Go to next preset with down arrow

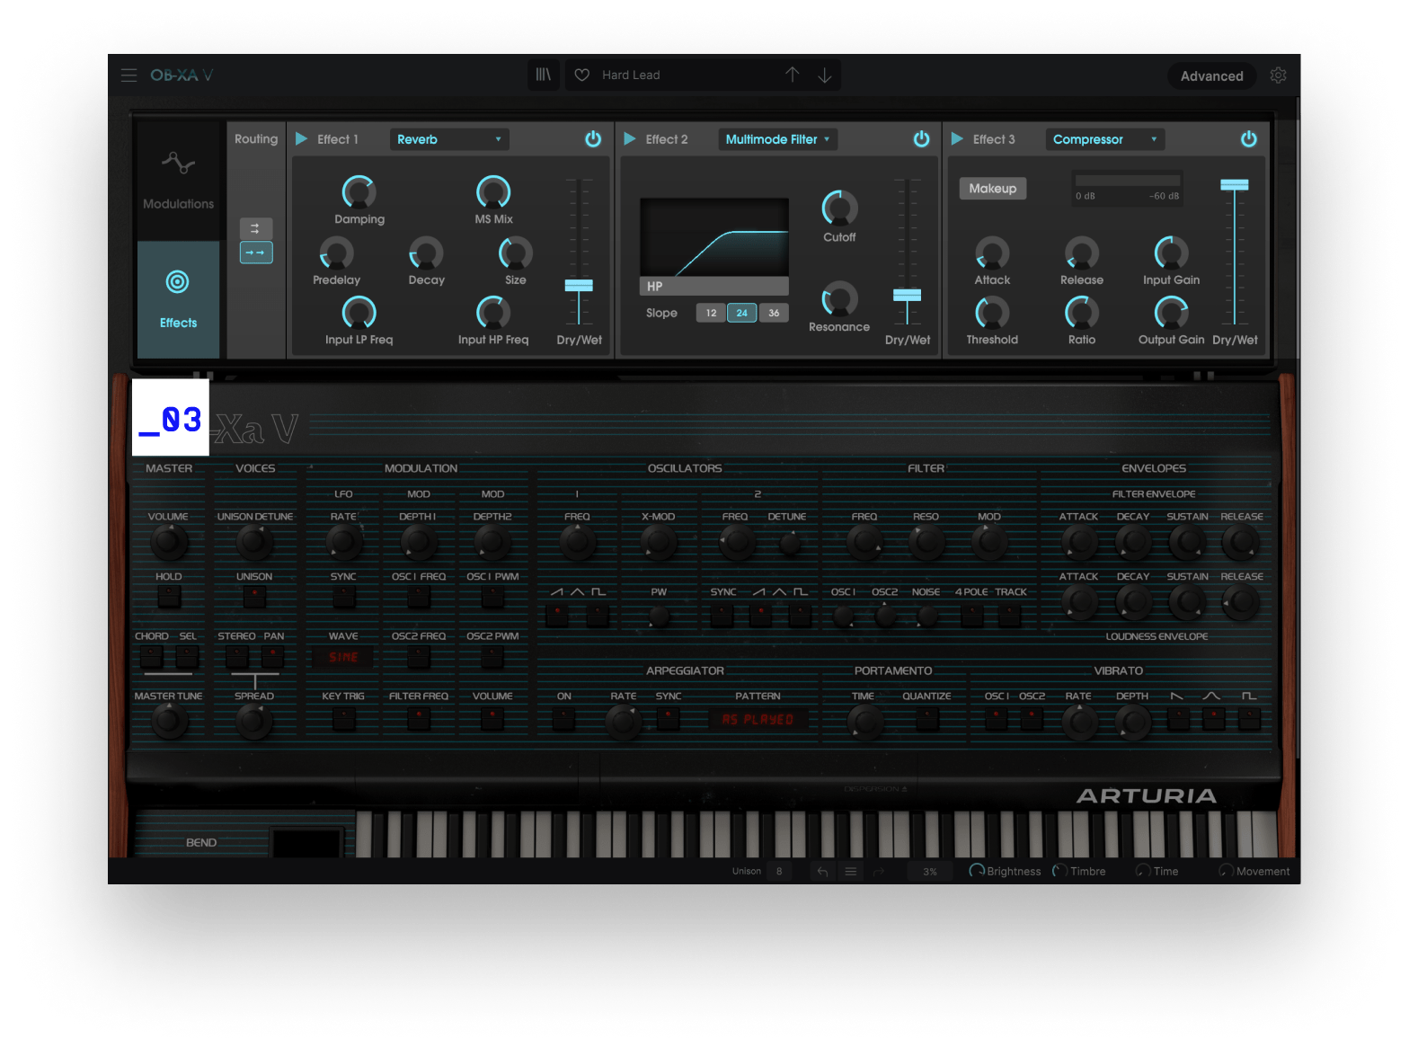(824, 75)
